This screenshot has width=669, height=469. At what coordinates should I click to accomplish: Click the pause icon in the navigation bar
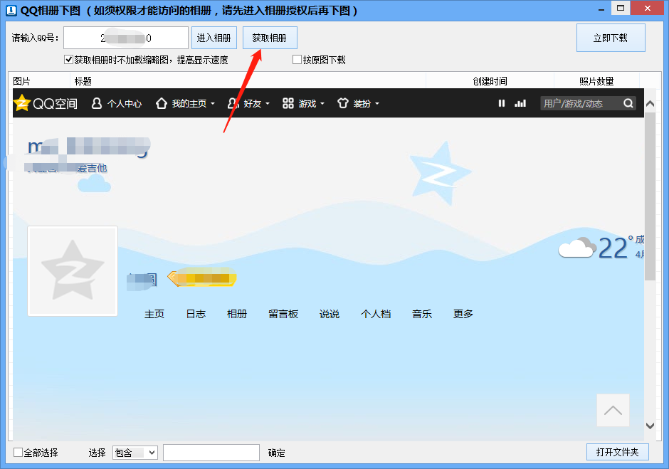(501, 103)
